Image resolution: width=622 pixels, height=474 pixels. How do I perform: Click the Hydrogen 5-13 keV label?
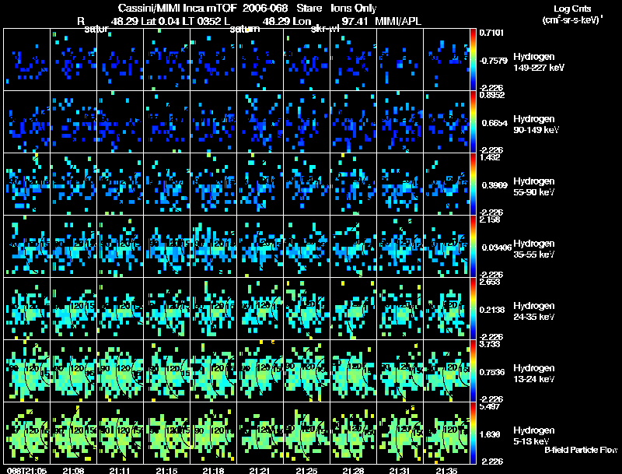[x=533, y=436]
